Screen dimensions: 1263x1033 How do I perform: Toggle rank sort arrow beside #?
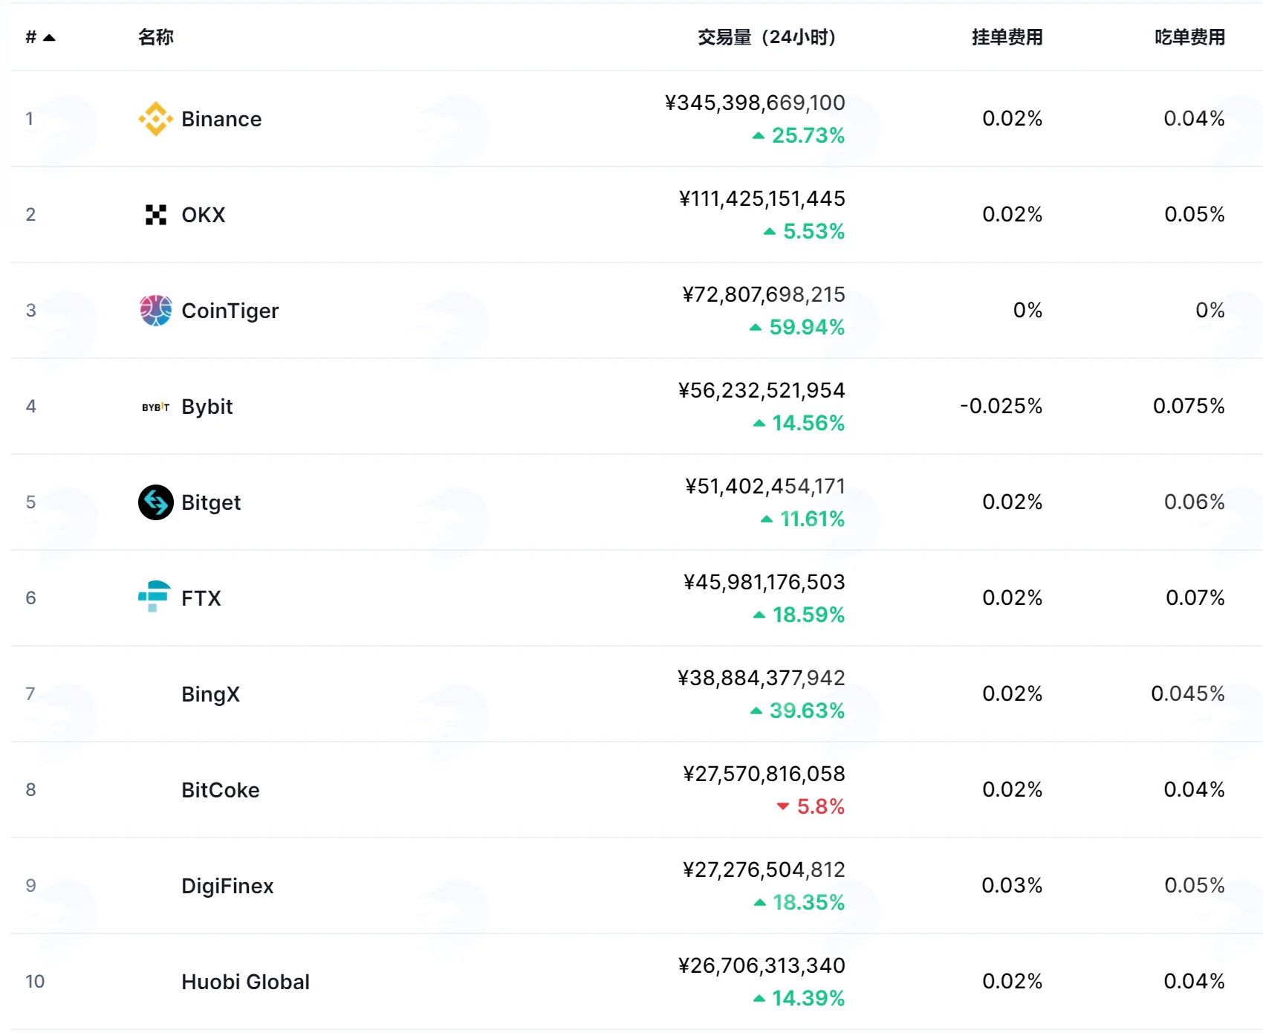coord(49,37)
